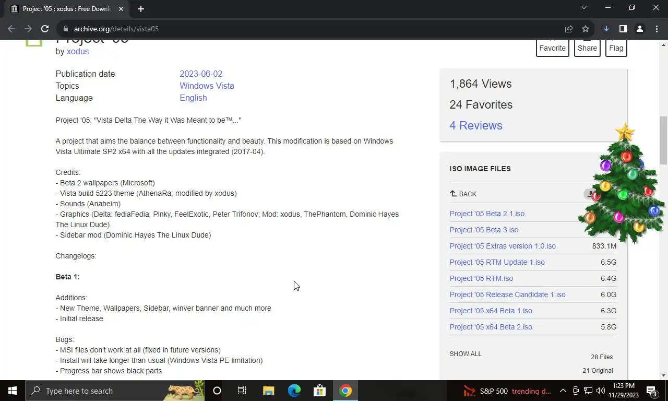668x401 pixels.
Task: Download Project '05 x64 Beta 2.iso
Action: pyautogui.click(x=491, y=327)
